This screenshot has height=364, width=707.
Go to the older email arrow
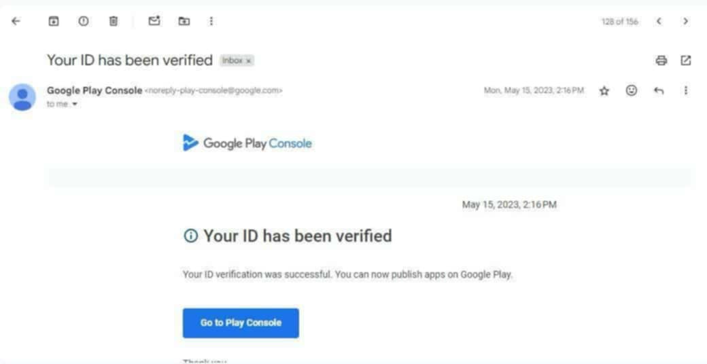click(685, 21)
